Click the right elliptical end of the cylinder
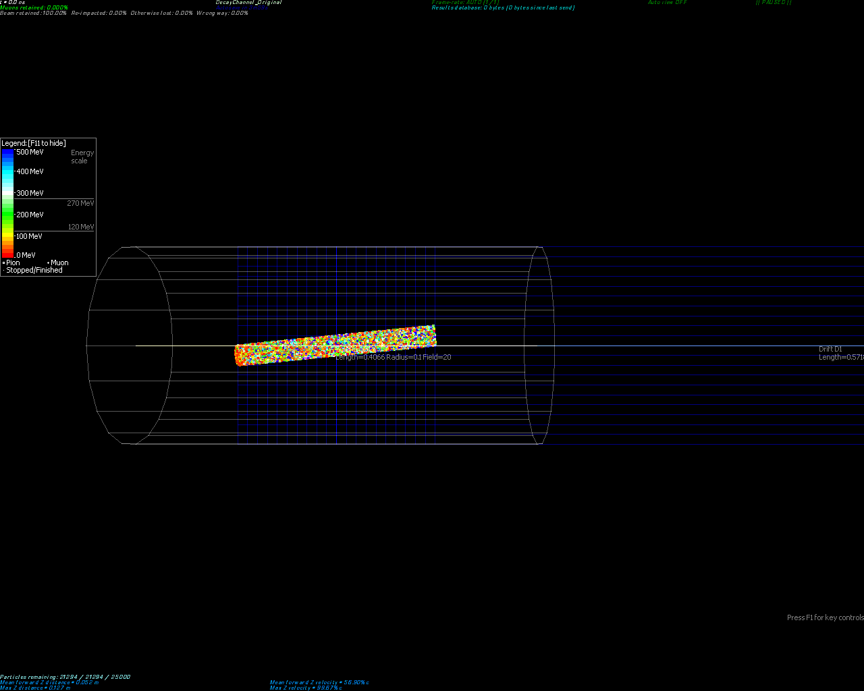Viewport: 864px width, 691px height. (540, 345)
